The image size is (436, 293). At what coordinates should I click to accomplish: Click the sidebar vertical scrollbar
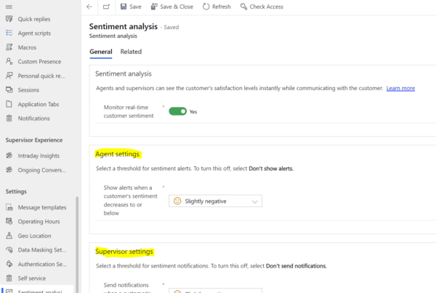tap(76, 240)
